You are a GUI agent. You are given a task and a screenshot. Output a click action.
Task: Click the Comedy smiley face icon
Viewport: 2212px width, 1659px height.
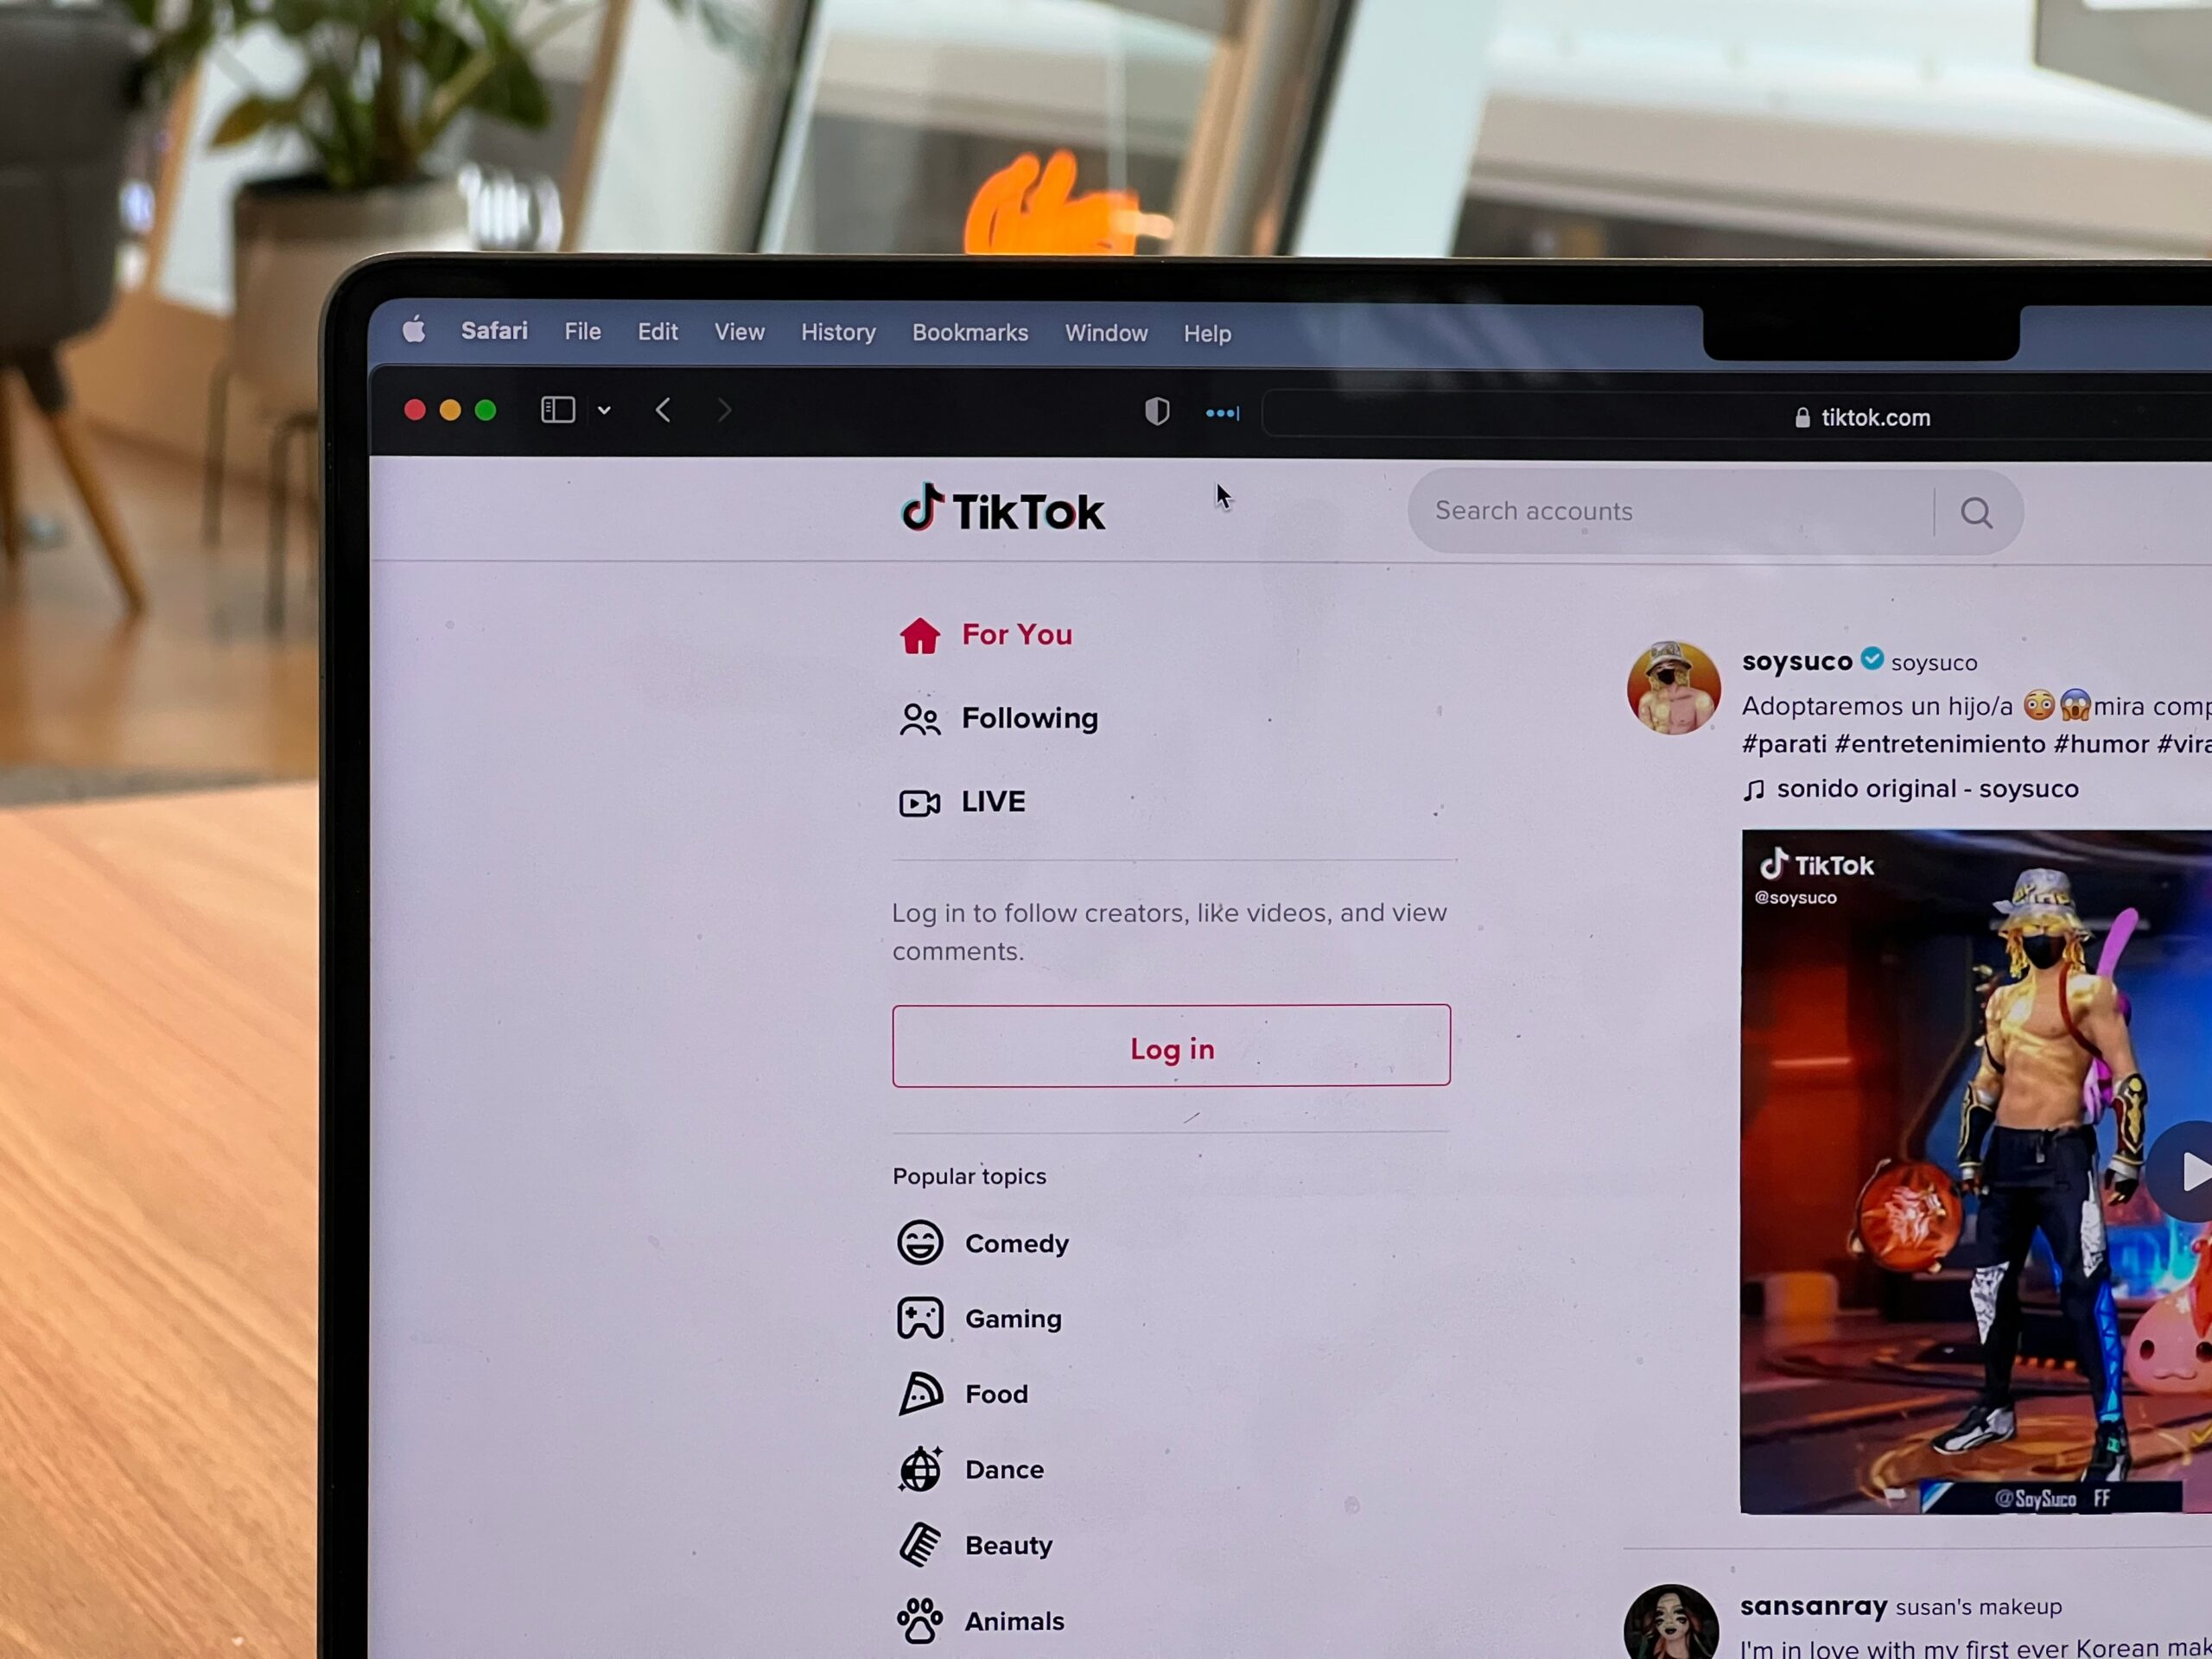918,1241
